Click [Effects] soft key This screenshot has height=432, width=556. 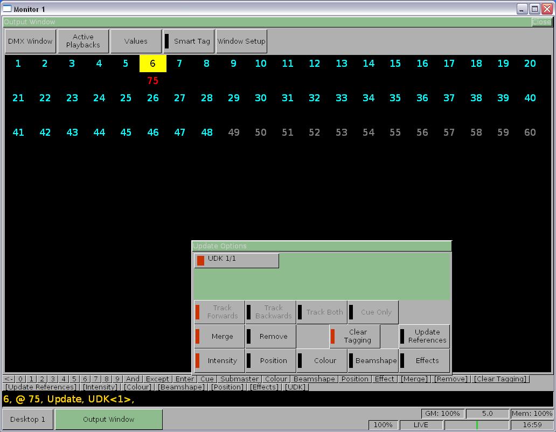point(264,387)
